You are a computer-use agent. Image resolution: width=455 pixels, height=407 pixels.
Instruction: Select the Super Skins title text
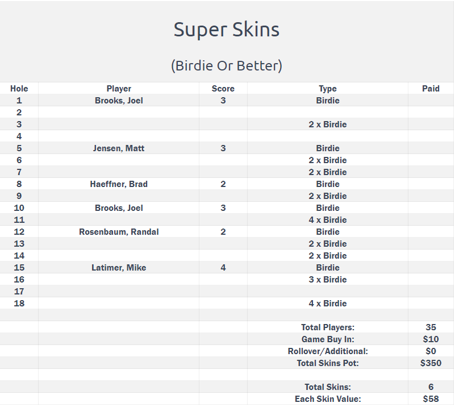[x=226, y=30]
